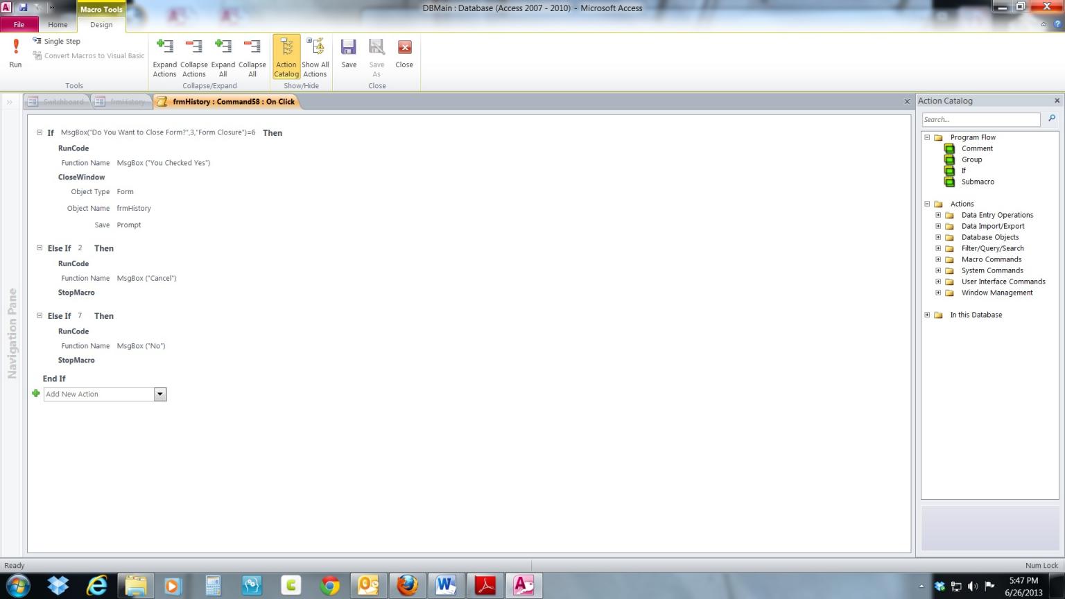1065x599 pixels.
Task: Save the macro using the ribbon Save icon
Action: point(349,53)
